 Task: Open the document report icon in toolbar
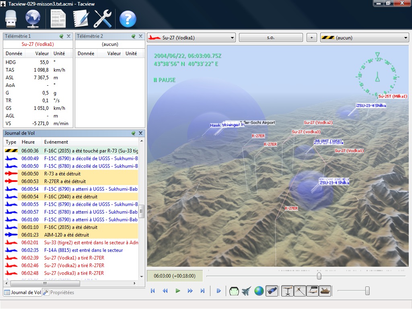58,19
